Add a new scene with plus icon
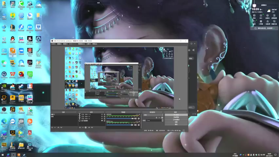This screenshot has width=279, height=157. point(52,127)
